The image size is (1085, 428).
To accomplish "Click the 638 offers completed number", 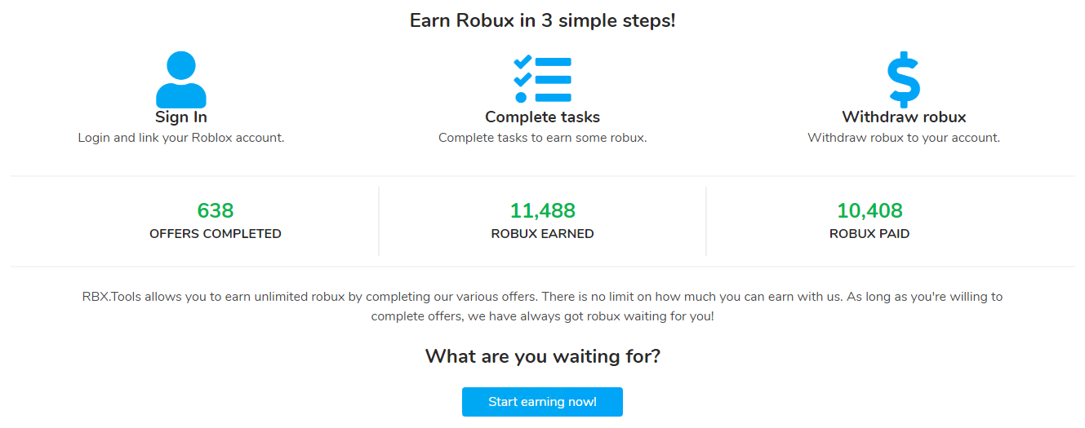I will [x=216, y=211].
